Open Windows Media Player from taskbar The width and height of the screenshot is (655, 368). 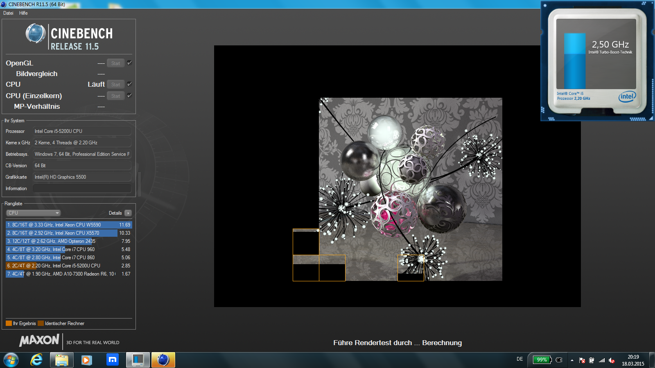[x=87, y=360]
